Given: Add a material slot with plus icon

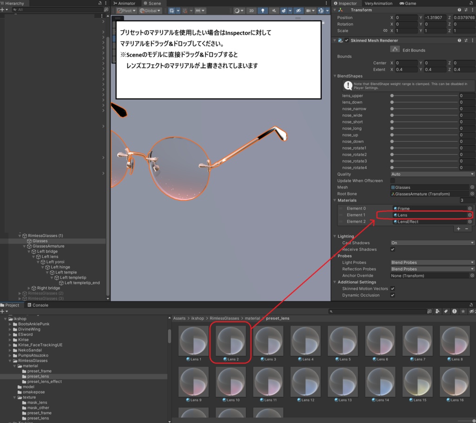Looking at the screenshot, I should click(x=458, y=229).
